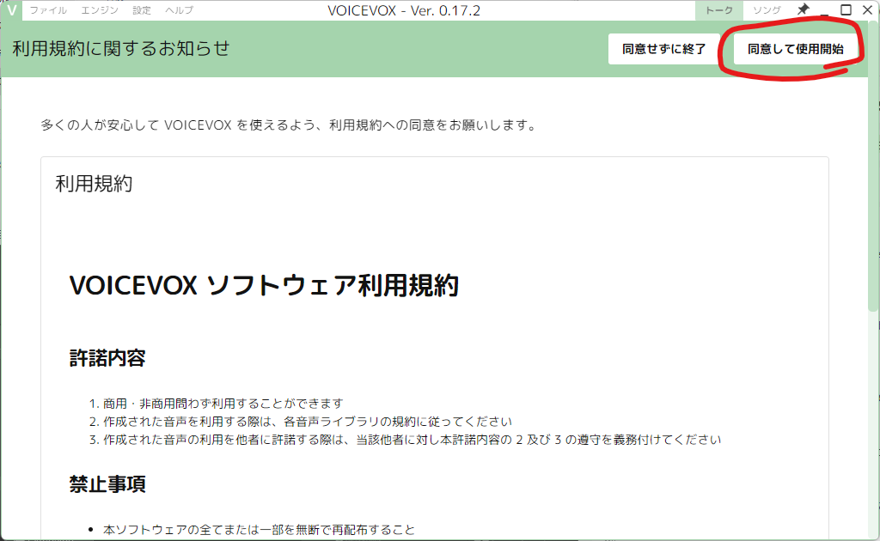
Task: Click the VOICEVOX ソフトウェア利用規約 heading
Action: click(265, 285)
